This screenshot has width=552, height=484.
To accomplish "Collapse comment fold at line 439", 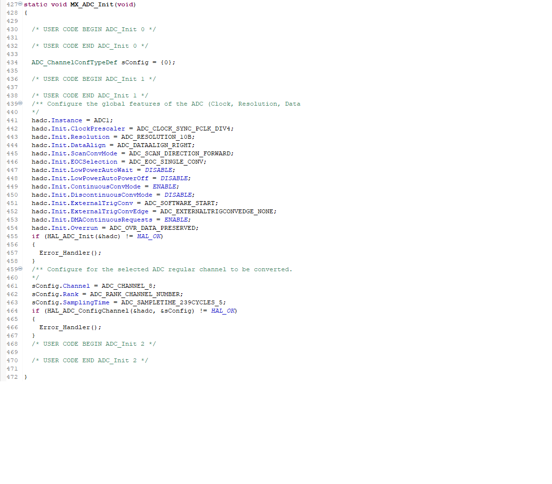I will click(20, 104).
